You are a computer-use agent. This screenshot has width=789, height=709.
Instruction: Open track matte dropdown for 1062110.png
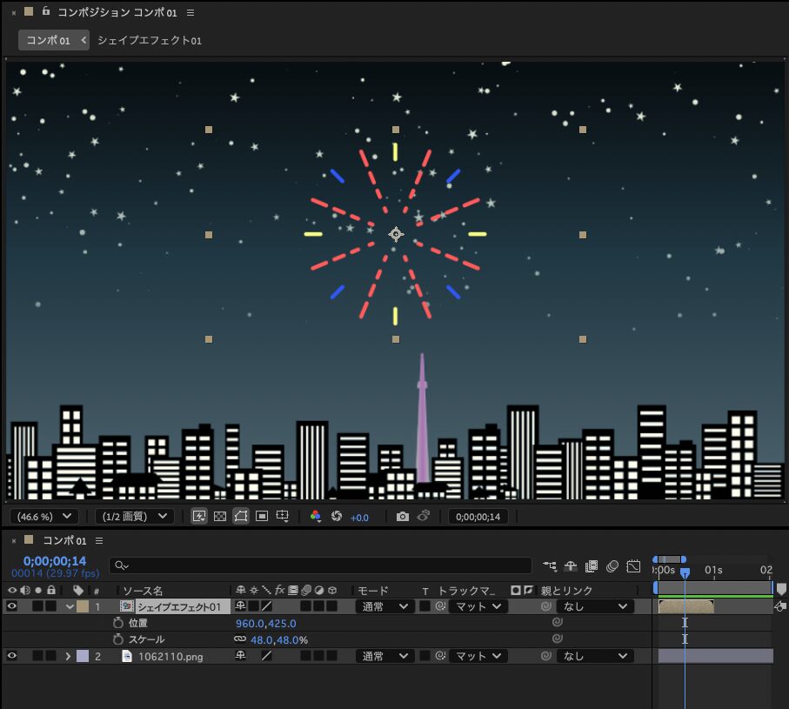coord(478,656)
